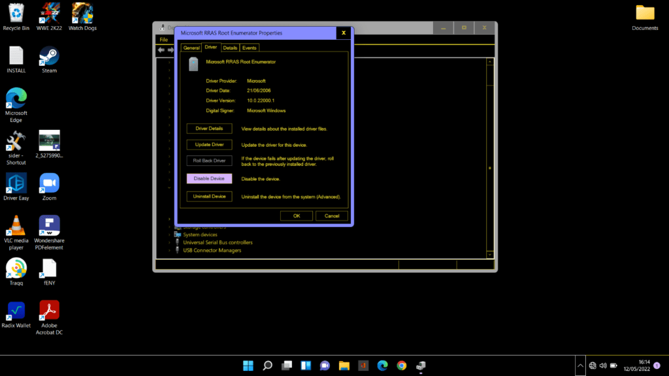669x376 pixels.
Task: Open WWE 2K22 from the desktop
Action: click(48, 14)
